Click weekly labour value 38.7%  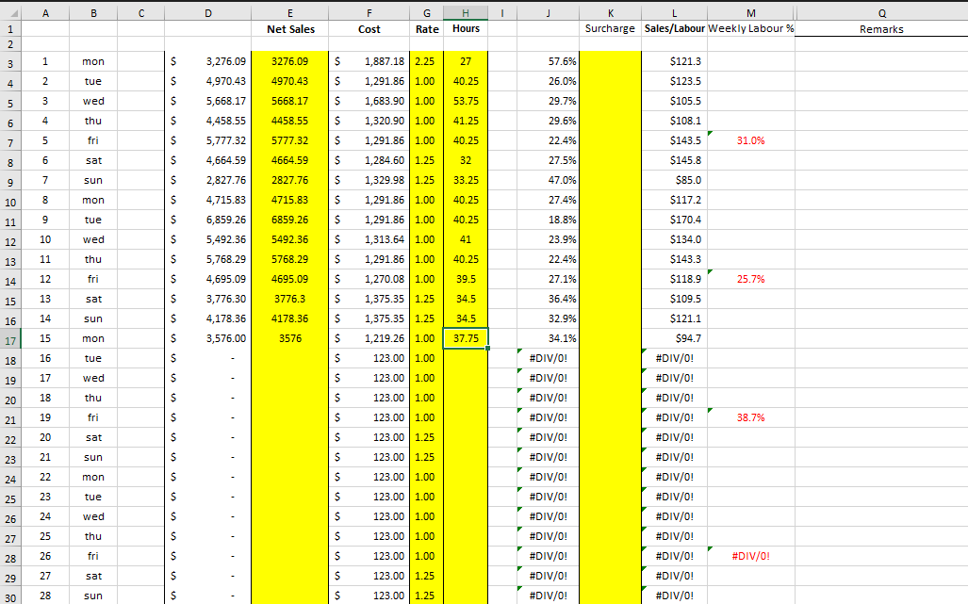tap(750, 417)
